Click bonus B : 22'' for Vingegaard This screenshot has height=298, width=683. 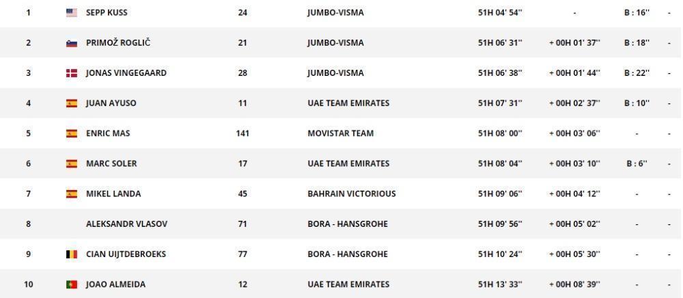tap(637, 73)
